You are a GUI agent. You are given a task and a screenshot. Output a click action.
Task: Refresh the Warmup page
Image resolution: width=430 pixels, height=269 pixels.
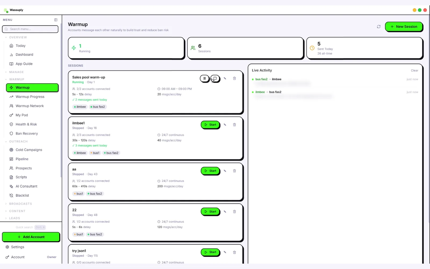coord(379,27)
